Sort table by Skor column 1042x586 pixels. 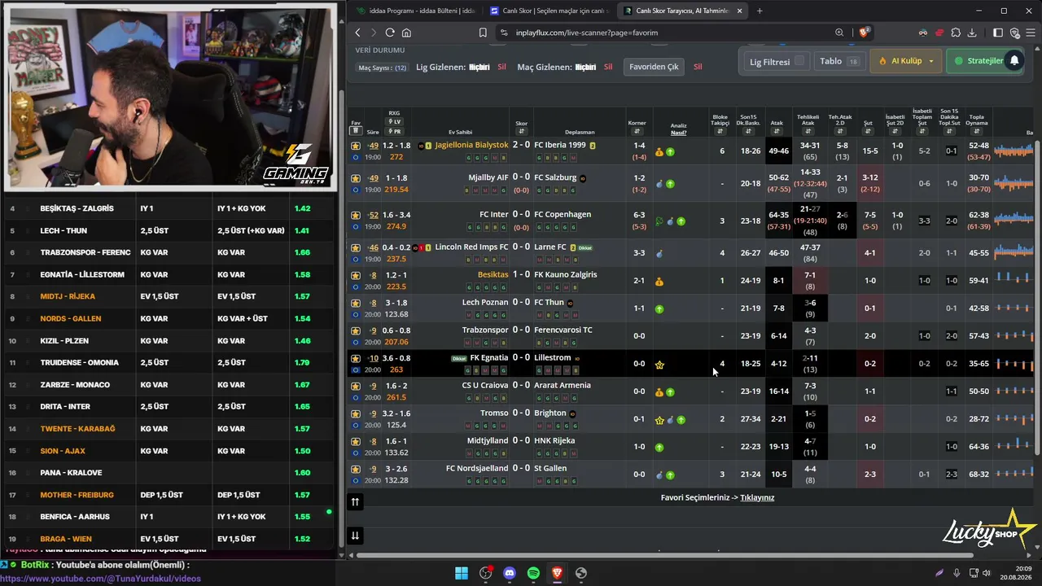point(521,131)
